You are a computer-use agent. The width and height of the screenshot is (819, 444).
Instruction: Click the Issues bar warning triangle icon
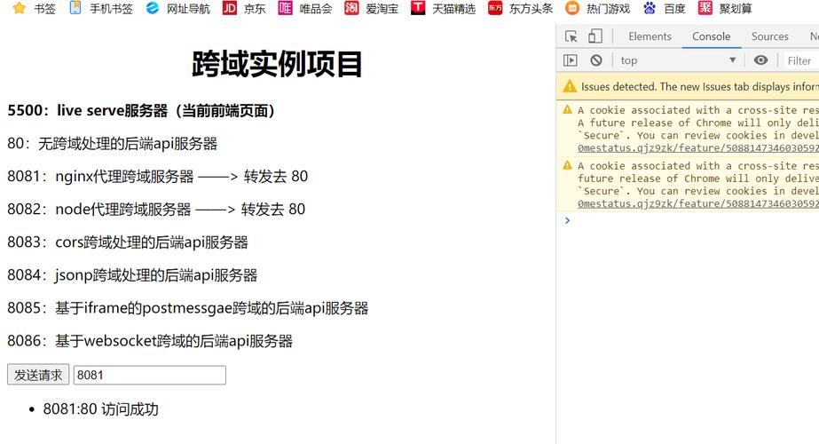(x=570, y=86)
